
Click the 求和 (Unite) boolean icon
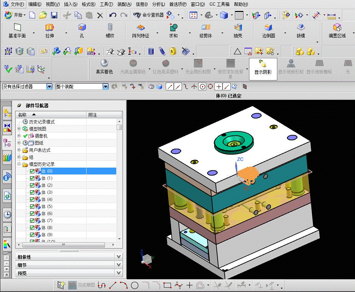173,28
